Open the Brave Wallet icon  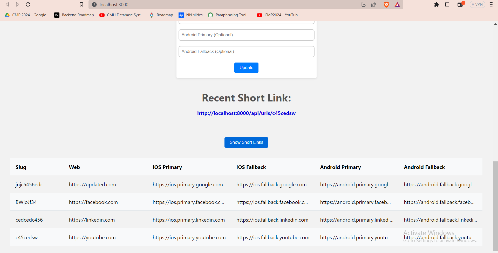pyautogui.click(x=460, y=4)
